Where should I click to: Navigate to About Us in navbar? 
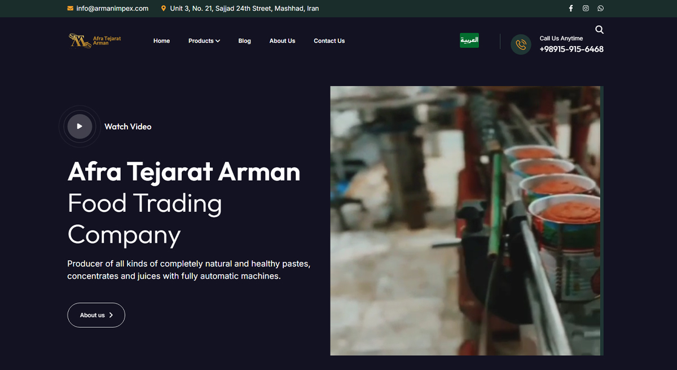[282, 41]
